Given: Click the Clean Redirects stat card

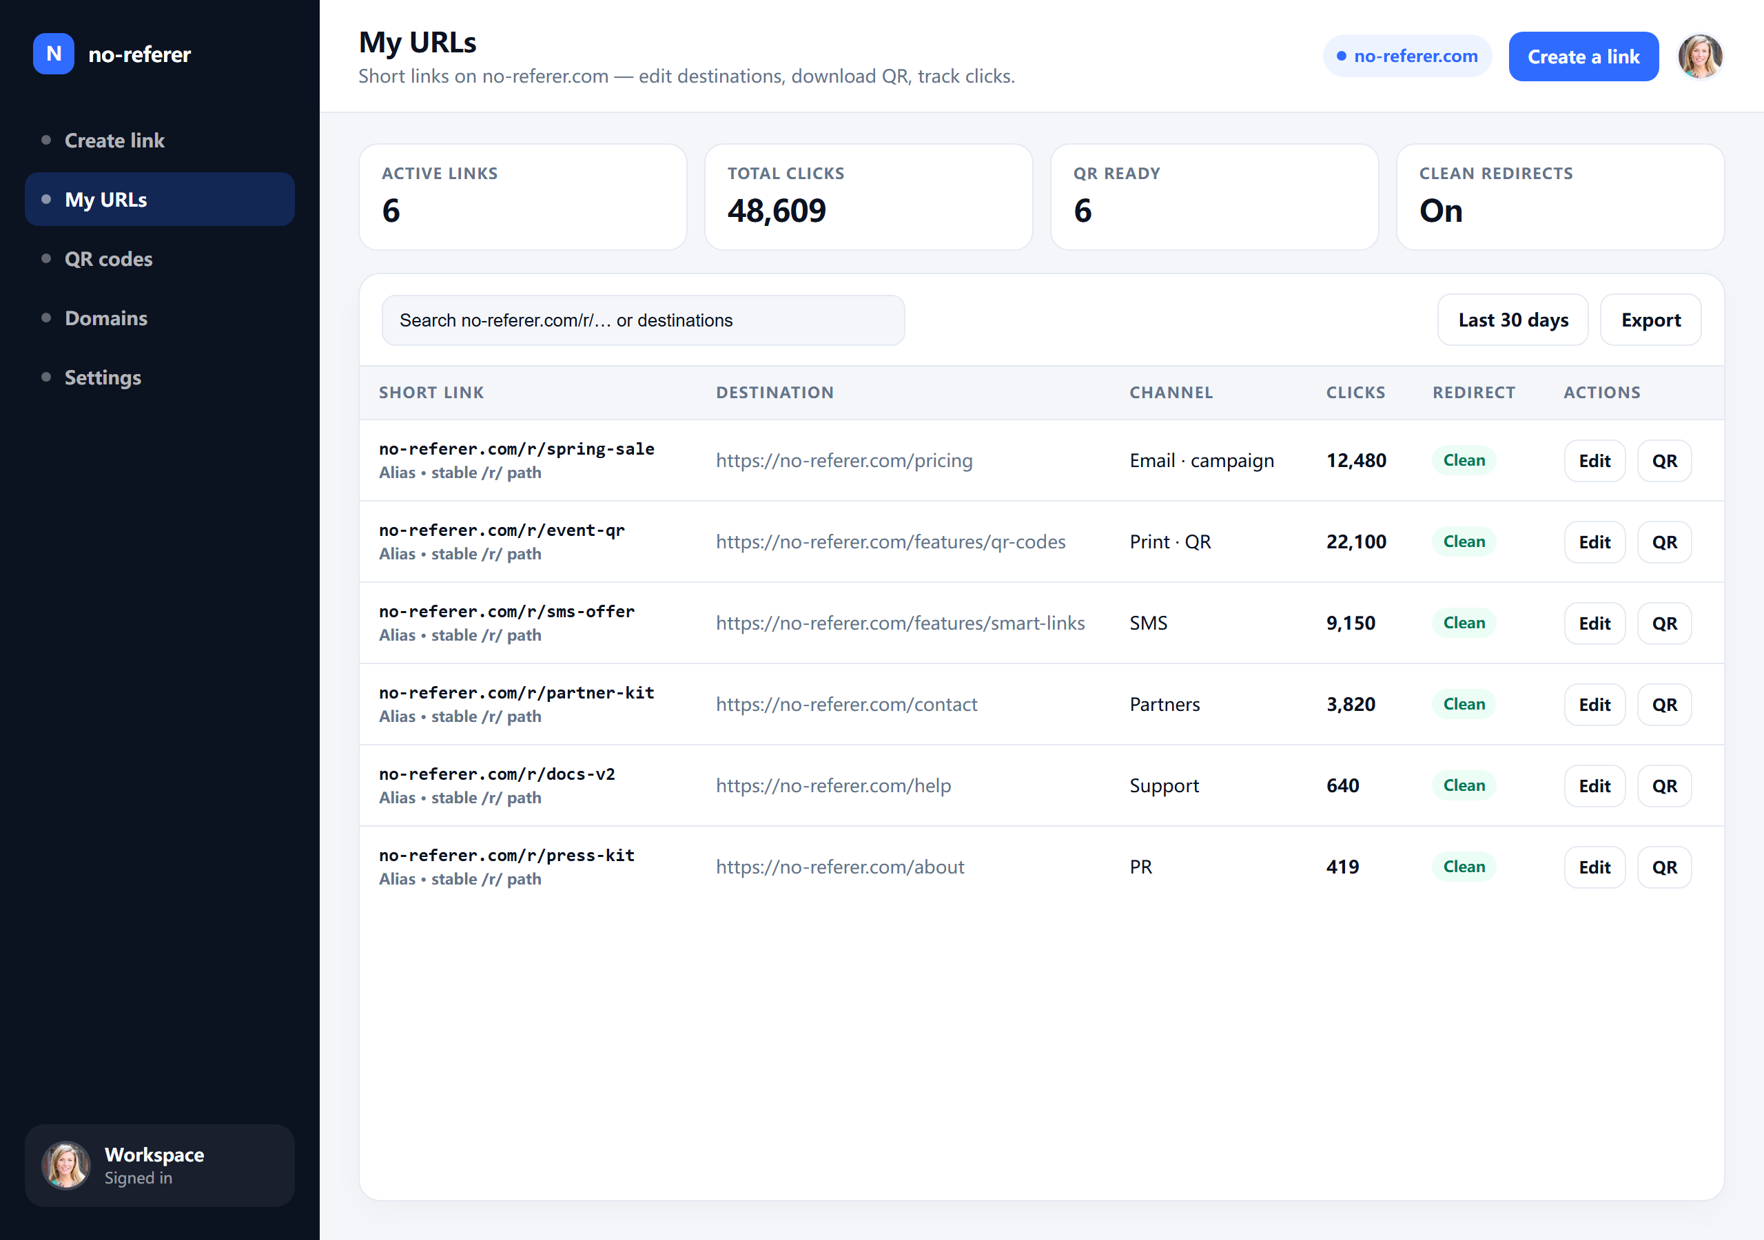Looking at the screenshot, I should [x=1559, y=197].
